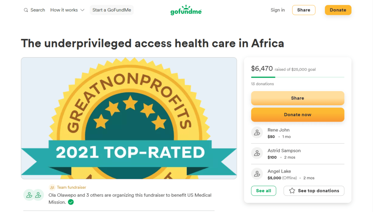This screenshot has width=373, height=212.
Task: Click the Share button in donation panel
Action: (297, 98)
